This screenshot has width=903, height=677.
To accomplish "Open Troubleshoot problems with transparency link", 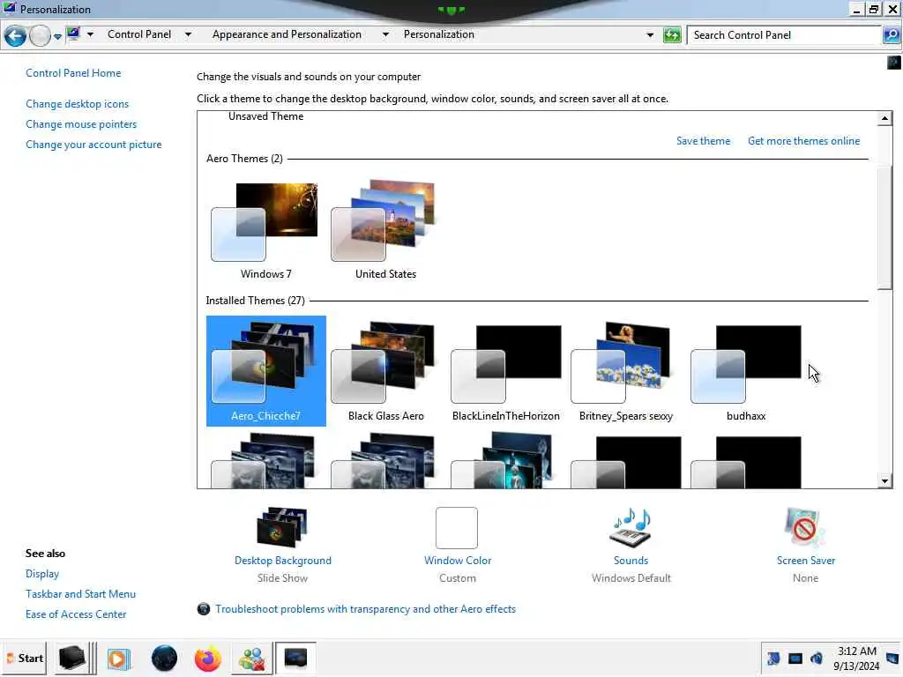I will click(x=365, y=609).
